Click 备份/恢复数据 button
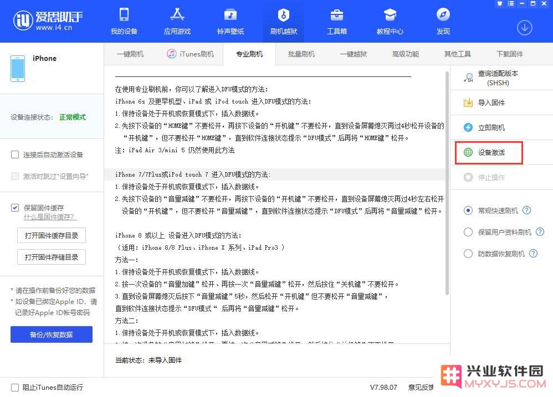553x397 pixels. click(x=52, y=334)
